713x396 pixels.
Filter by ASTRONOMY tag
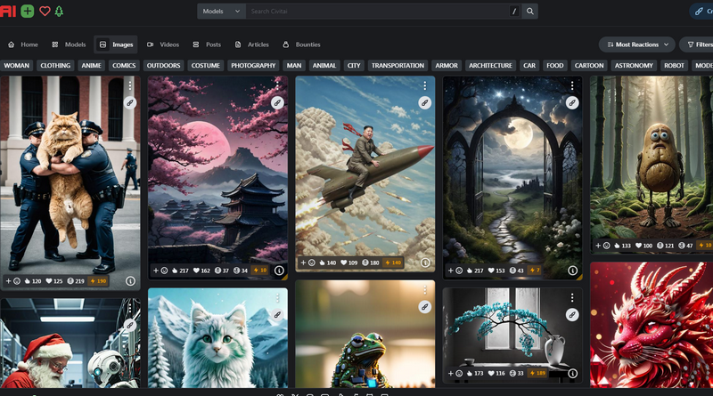click(x=634, y=65)
